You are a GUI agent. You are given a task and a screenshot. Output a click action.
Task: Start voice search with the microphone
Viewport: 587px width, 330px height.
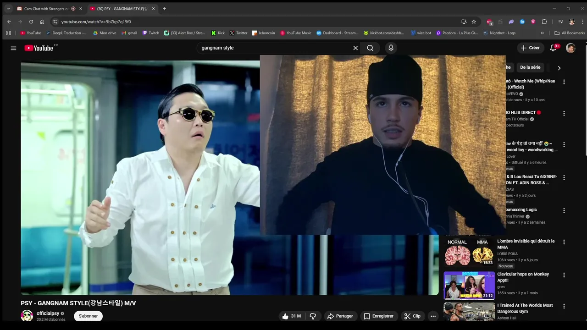pyautogui.click(x=391, y=48)
